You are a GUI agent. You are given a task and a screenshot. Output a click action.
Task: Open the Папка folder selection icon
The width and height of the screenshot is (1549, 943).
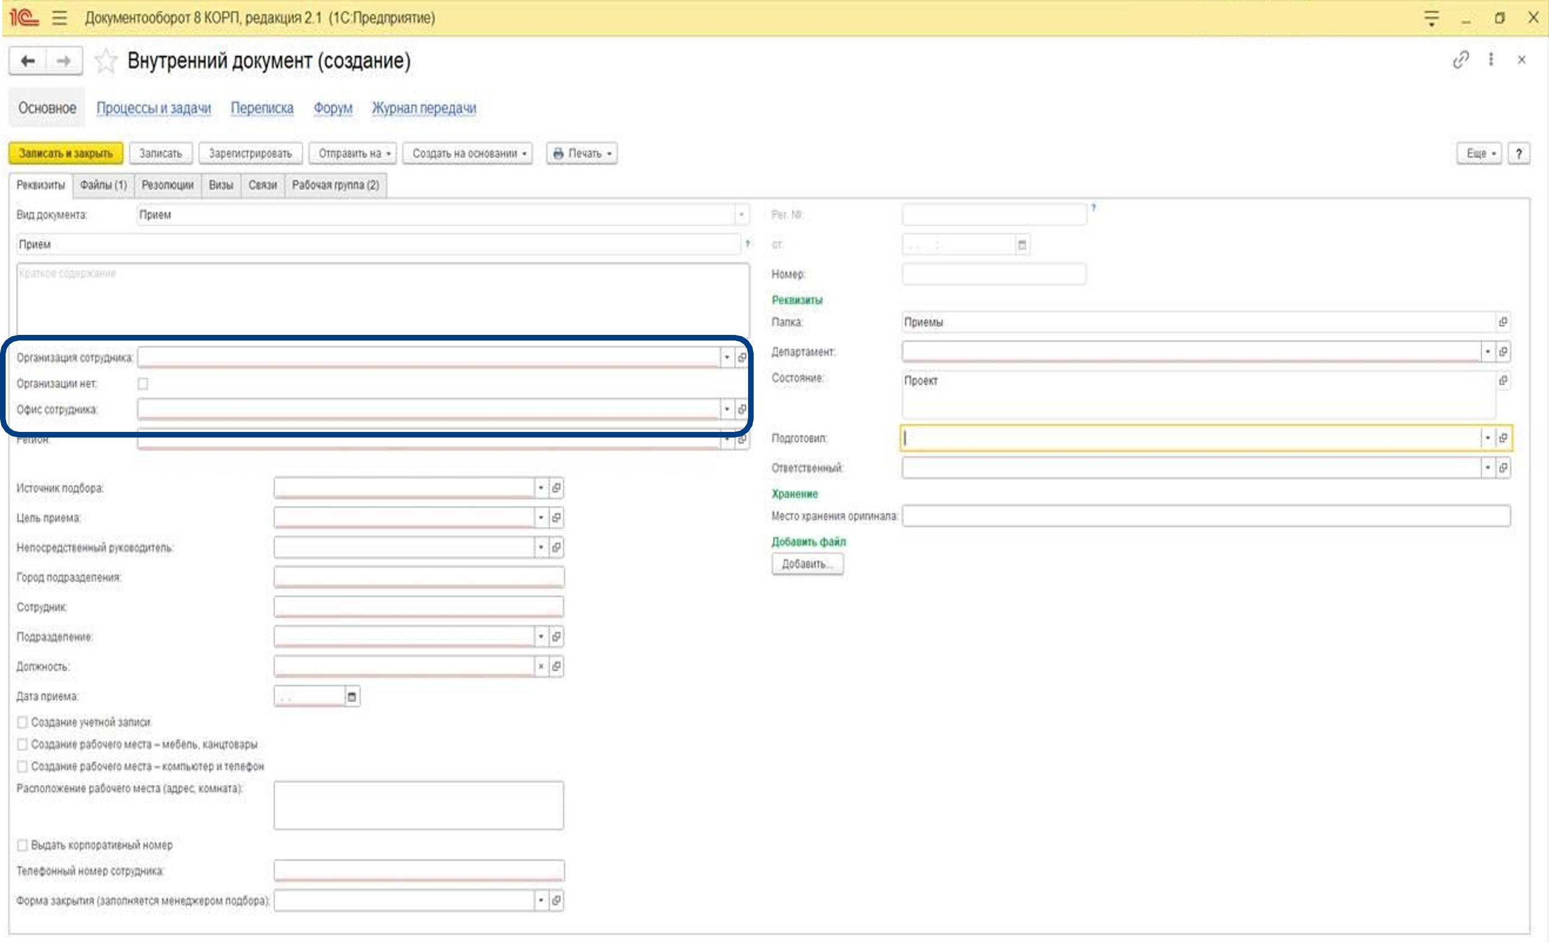pos(1502,322)
